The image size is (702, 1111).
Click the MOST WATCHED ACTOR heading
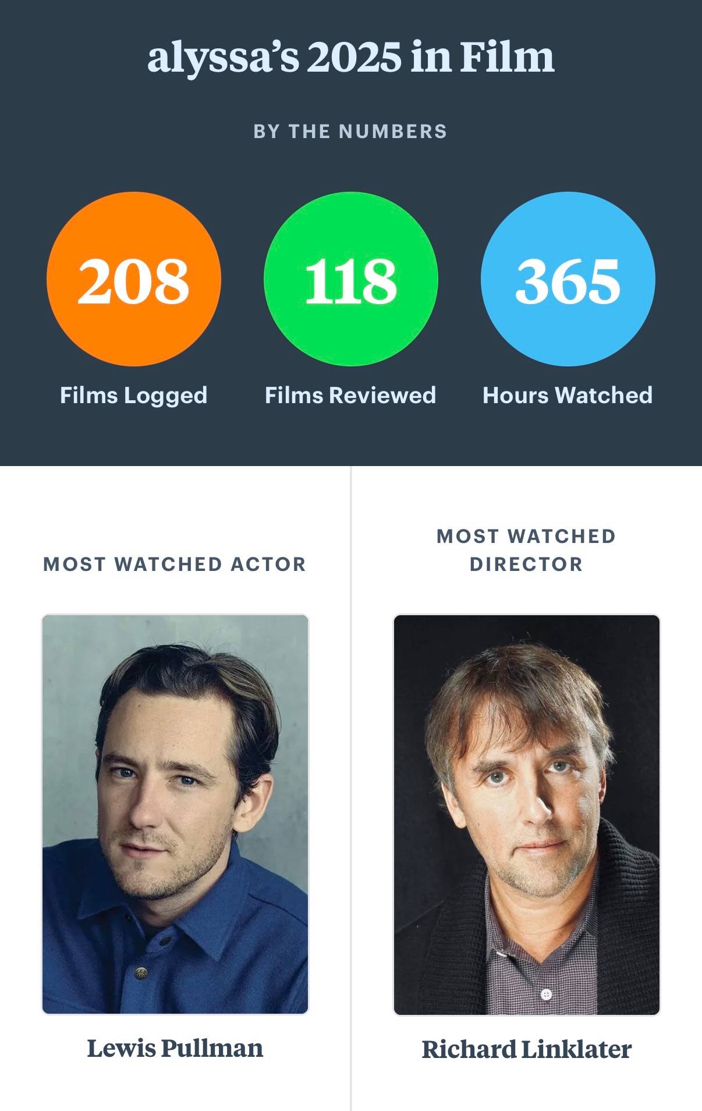[175, 564]
